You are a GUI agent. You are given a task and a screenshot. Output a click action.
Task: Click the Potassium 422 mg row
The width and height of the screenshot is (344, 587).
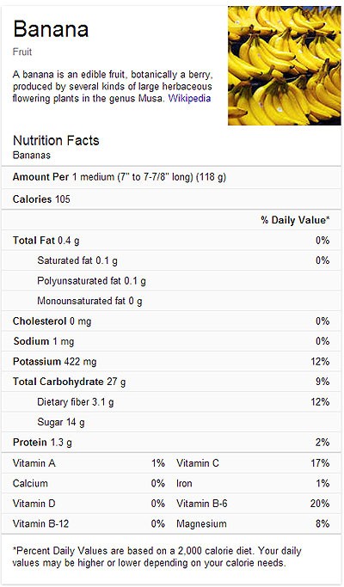(171, 362)
